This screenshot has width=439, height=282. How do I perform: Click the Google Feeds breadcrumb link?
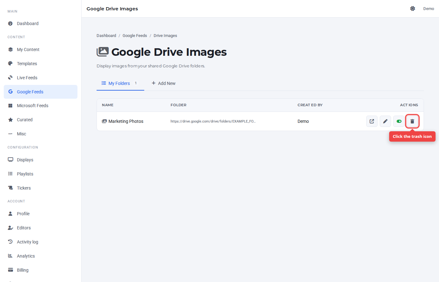135,36
